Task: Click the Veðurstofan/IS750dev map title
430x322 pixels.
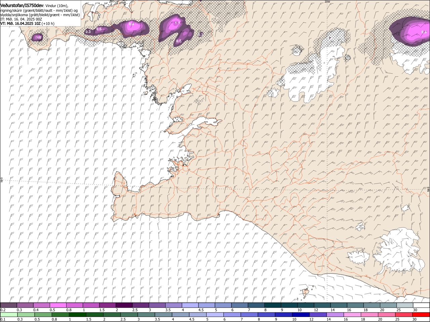Action: (22, 5)
